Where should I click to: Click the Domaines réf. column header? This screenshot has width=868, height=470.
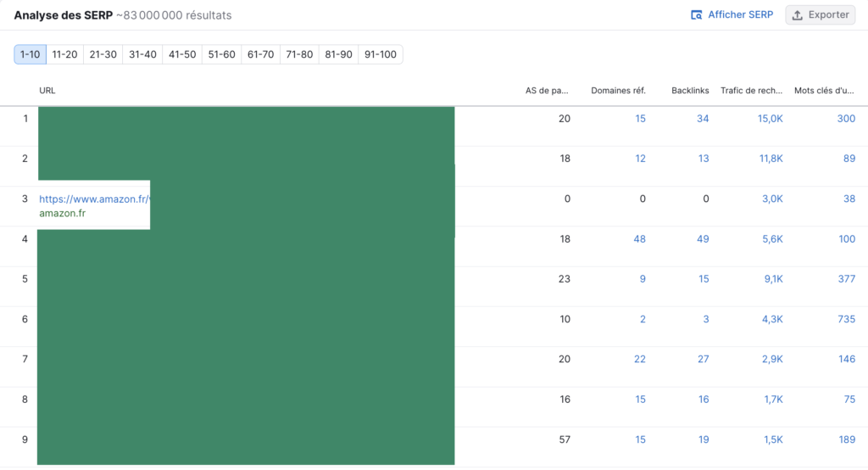click(618, 90)
